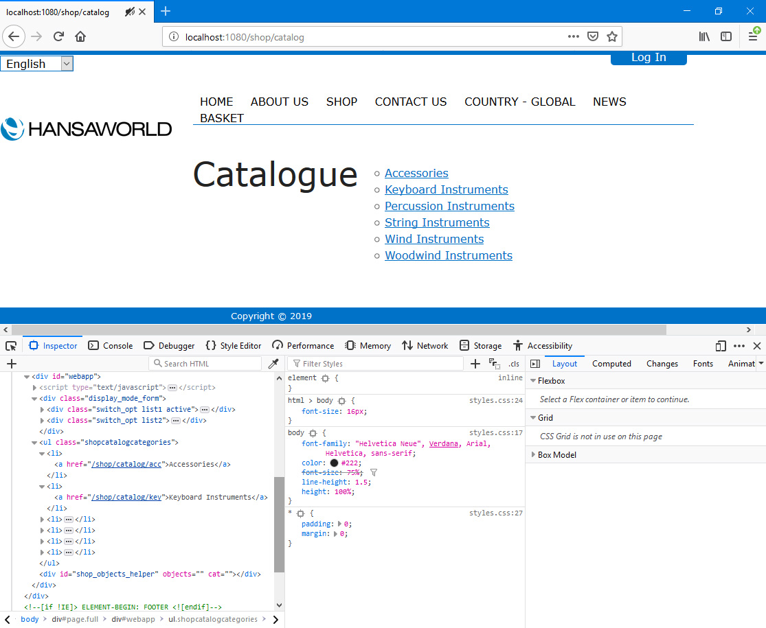Open the #222 color swatch picker
Image resolution: width=766 pixels, height=628 pixels.
(334, 463)
